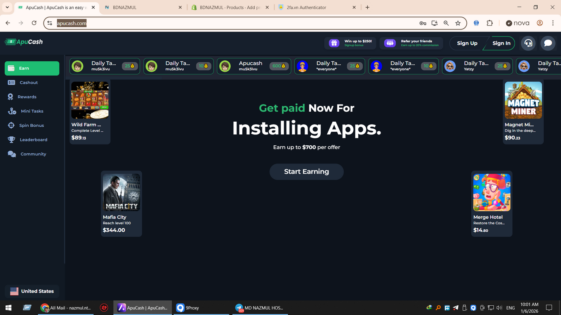Go to Mini Tasks

click(x=31, y=111)
